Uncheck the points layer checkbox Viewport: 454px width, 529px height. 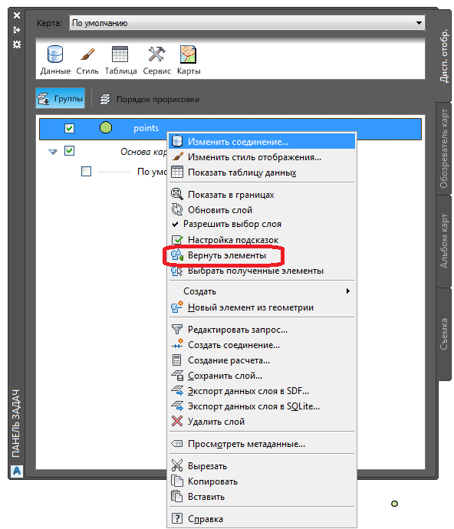[69, 128]
